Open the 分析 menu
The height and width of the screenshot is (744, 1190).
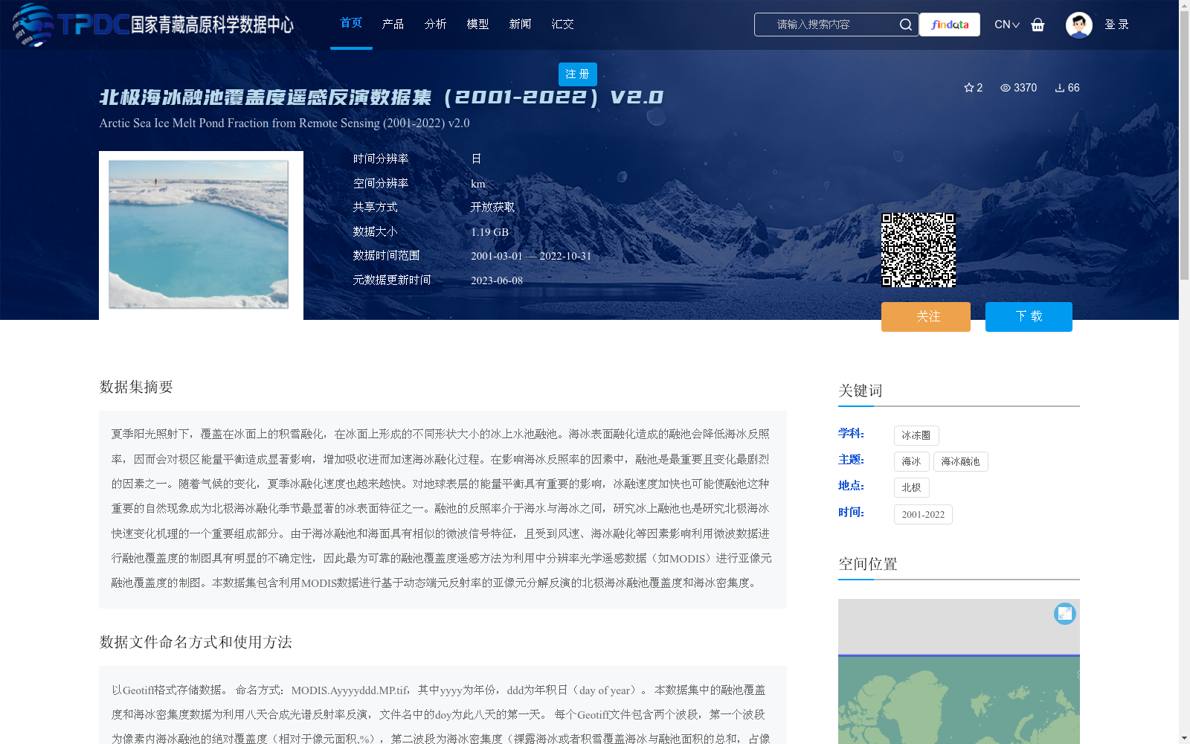[435, 24]
